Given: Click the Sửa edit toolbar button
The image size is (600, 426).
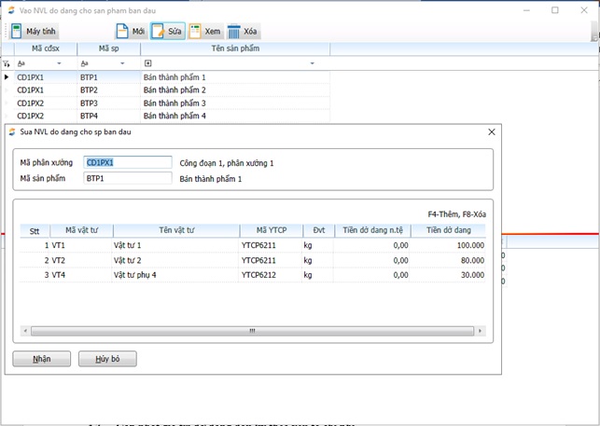Looking at the screenshot, I should point(168,32).
